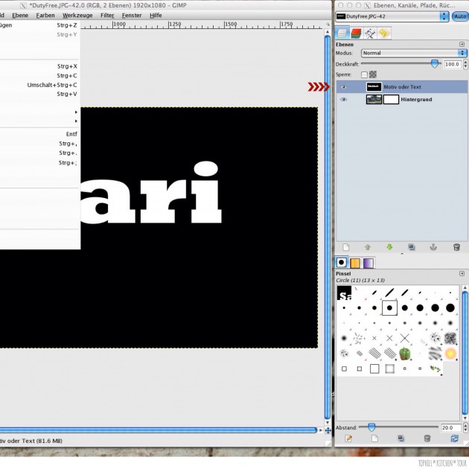Select the Hintergrund layer name

(x=416, y=100)
